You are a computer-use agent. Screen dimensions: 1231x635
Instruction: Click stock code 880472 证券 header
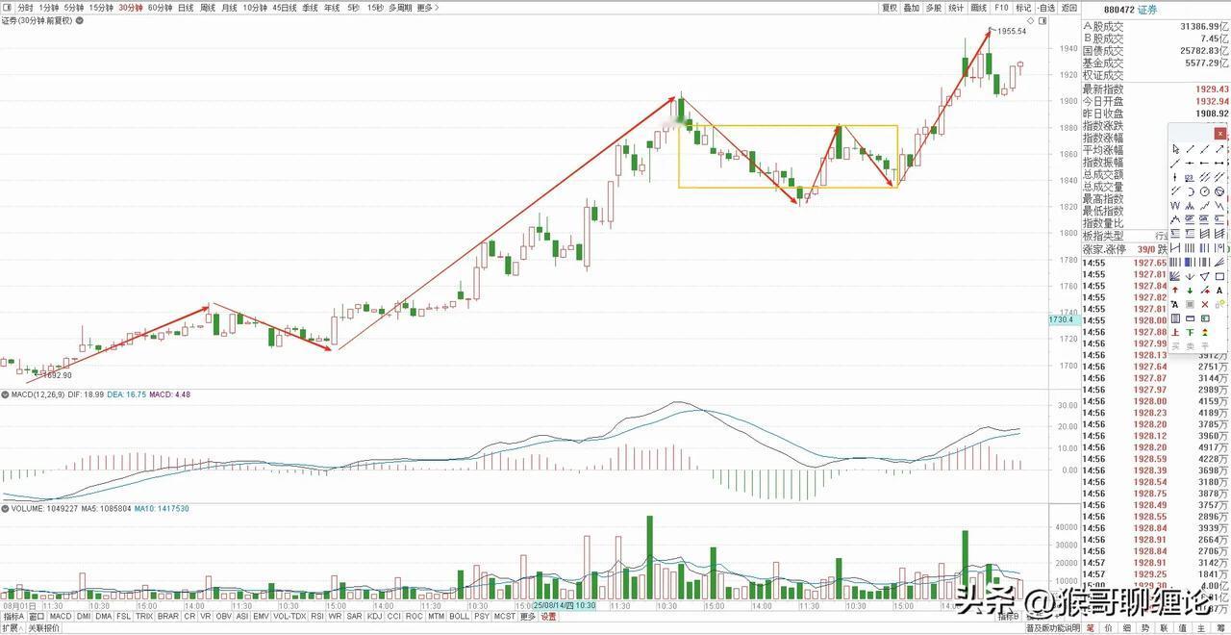coord(1130,9)
